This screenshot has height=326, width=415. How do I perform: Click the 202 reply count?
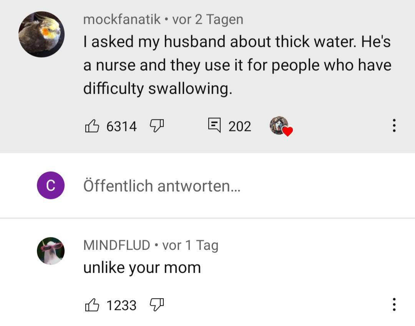pyautogui.click(x=240, y=126)
